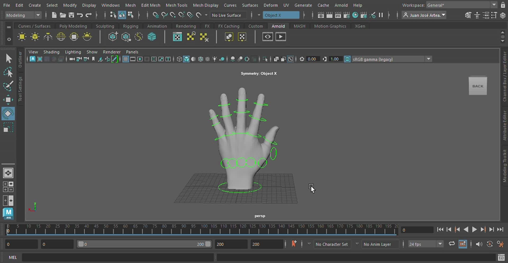
Task: Select the Paint Effects brush tool
Action: (9, 86)
